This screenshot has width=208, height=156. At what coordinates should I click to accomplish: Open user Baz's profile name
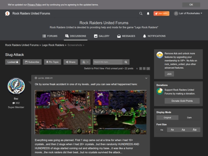(16, 99)
